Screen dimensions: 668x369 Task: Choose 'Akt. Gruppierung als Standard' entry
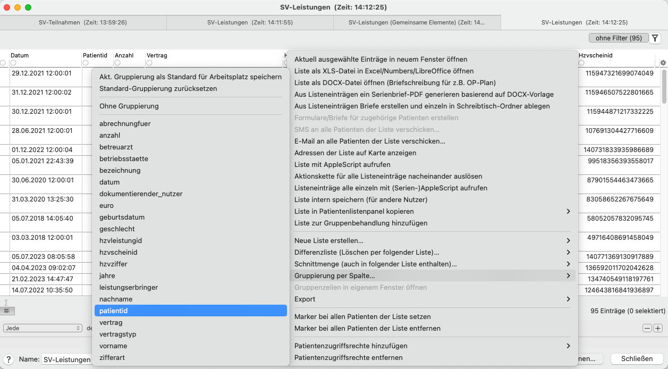pos(191,77)
